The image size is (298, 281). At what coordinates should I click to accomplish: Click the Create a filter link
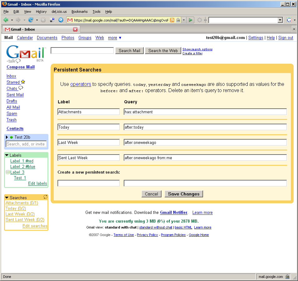click(x=192, y=53)
